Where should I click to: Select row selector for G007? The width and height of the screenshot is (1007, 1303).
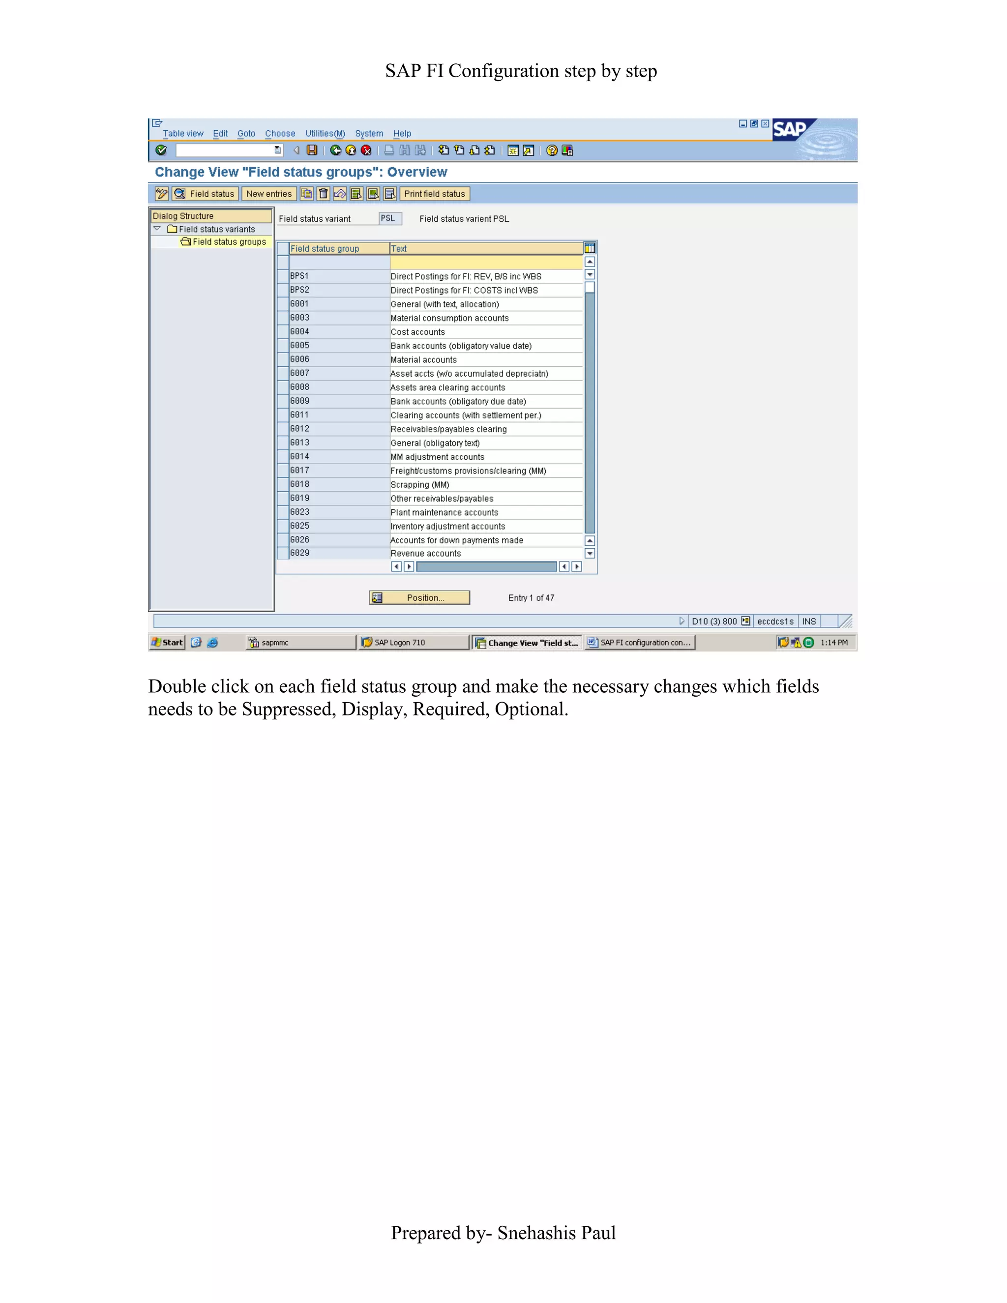coord(283,374)
